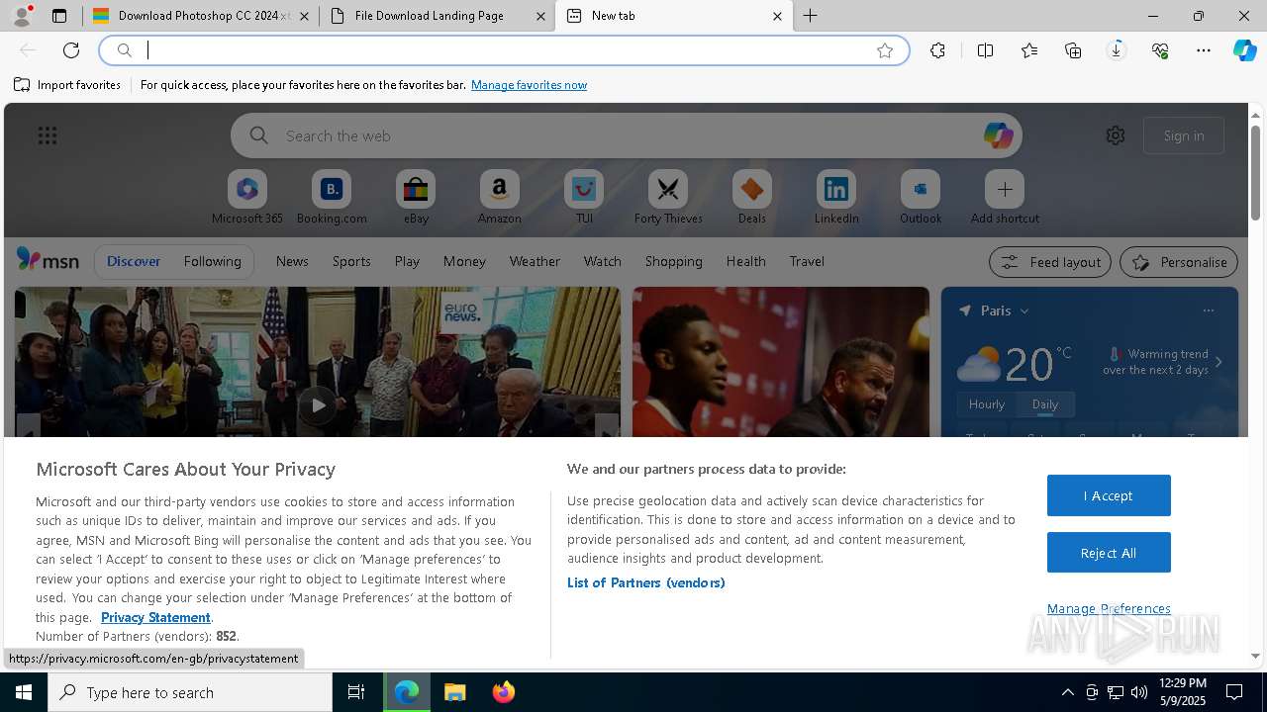Close the New tab tab
Viewport: 1267px width, 712px height.
[777, 16]
